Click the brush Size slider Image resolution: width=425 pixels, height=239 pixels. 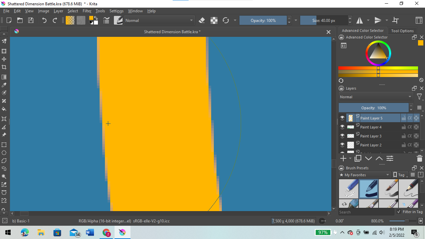coord(324,20)
